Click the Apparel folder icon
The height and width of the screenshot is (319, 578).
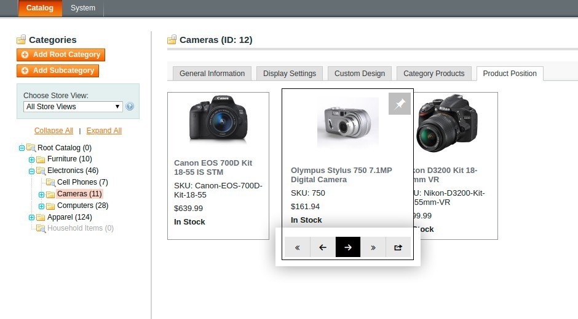click(41, 217)
